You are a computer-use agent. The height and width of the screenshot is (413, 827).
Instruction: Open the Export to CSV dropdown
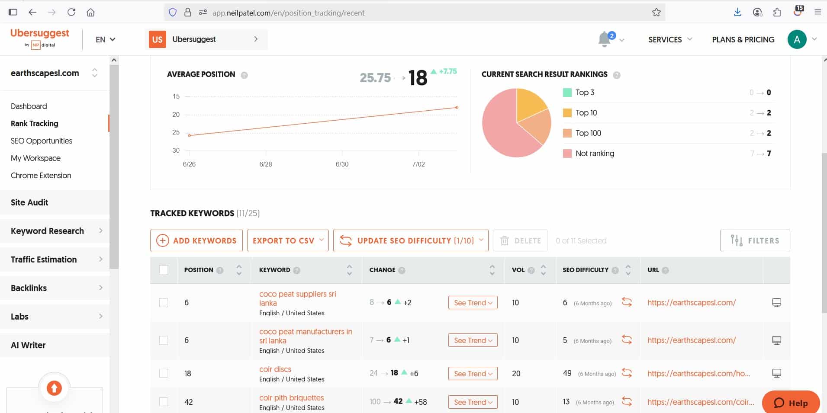tap(288, 240)
